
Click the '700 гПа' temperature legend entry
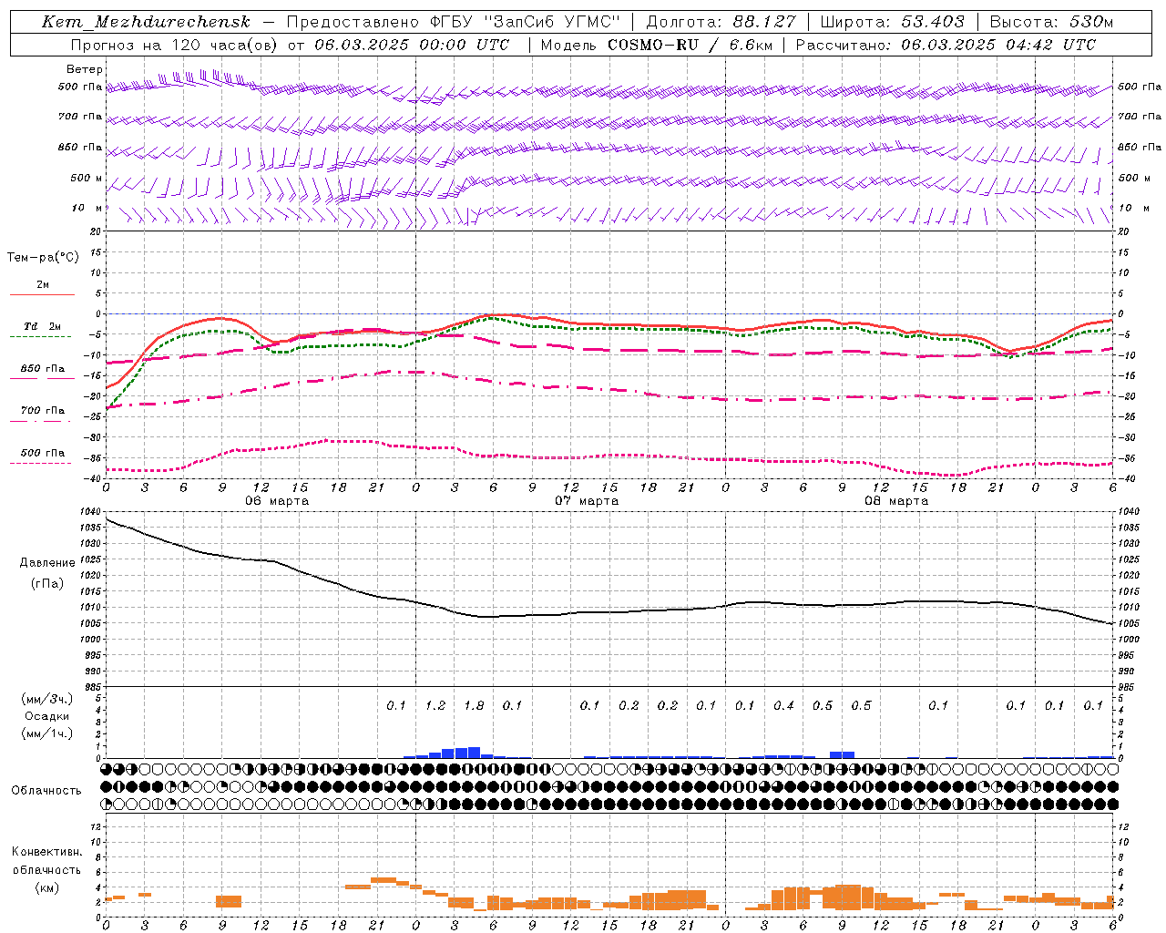(43, 411)
